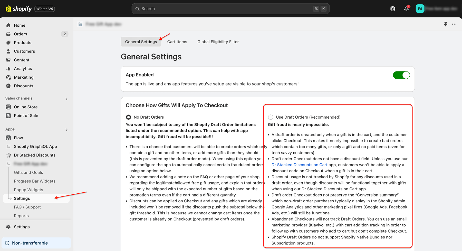Image resolution: width=462 pixels, height=251 pixels.
Task: Click the Shopify logo
Action: (18, 9)
